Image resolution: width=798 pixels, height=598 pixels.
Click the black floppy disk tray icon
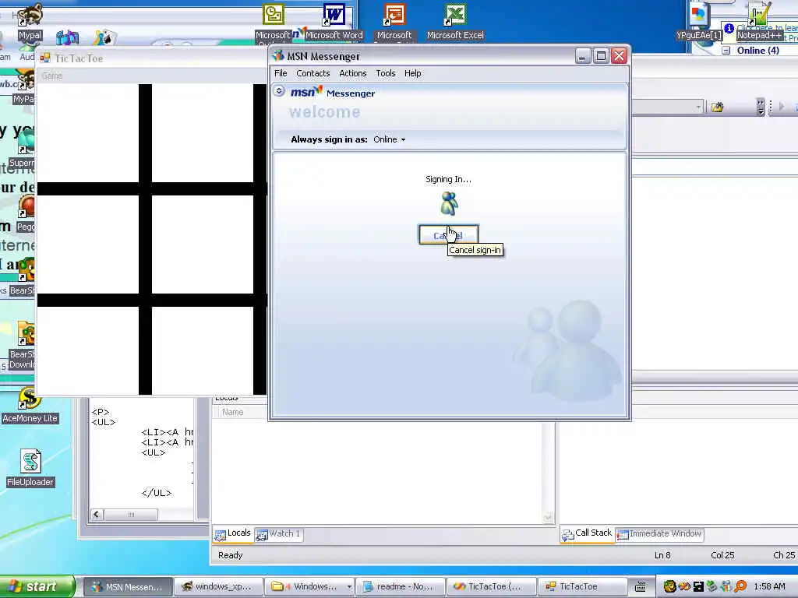click(698, 586)
